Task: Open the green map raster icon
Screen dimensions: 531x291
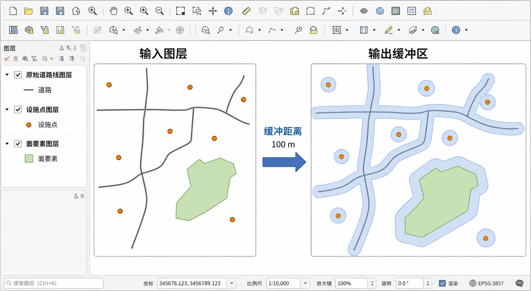Action: (396, 11)
